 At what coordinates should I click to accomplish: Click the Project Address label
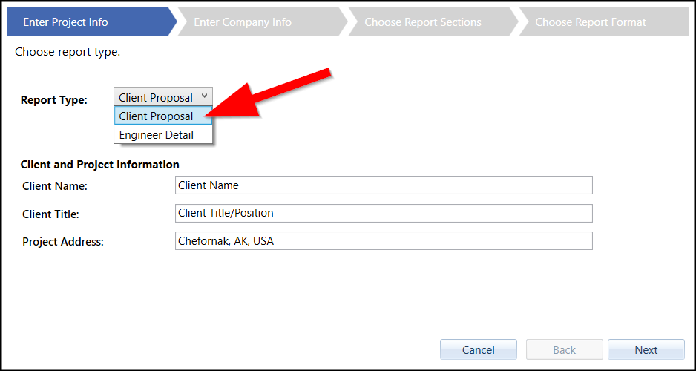pyautogui.click(x=63, y=242)
